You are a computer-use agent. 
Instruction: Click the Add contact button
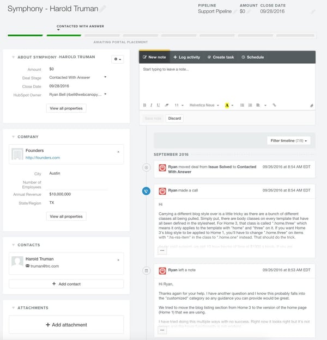point(66,284)
